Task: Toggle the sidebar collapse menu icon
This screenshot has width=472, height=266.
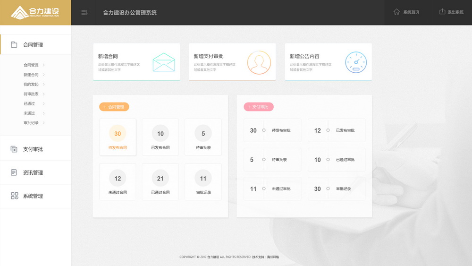Action: 84,12
